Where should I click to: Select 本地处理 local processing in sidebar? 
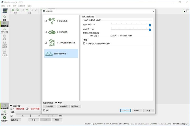4,107
